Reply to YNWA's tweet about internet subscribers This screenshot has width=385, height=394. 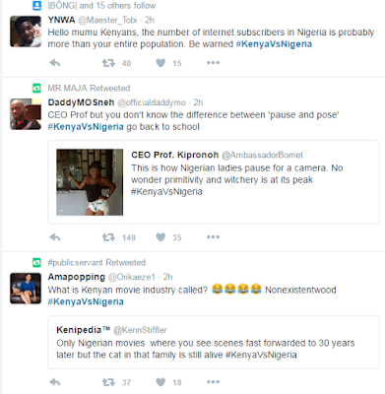55,63
